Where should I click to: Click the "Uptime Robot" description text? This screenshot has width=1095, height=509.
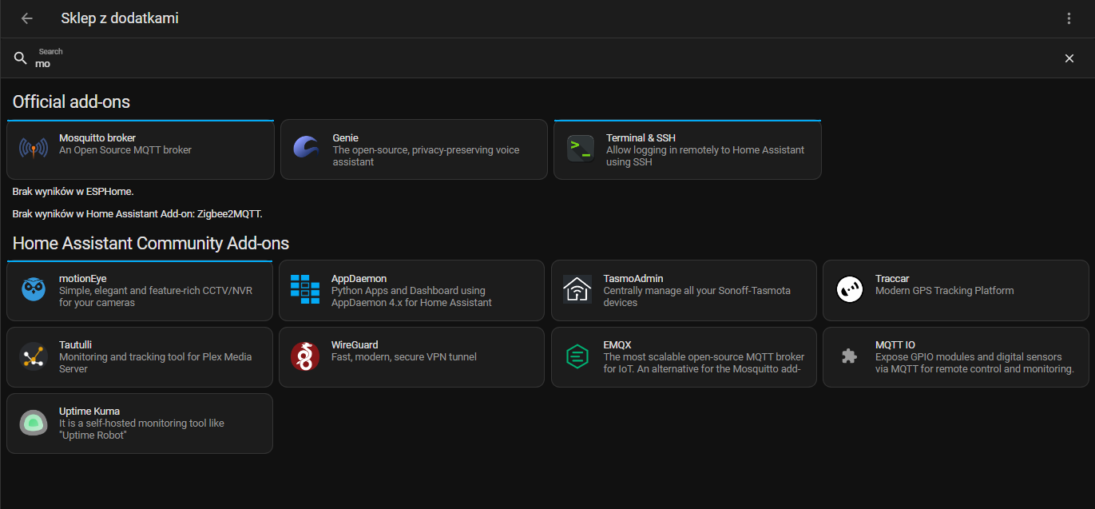pos(142,429)
